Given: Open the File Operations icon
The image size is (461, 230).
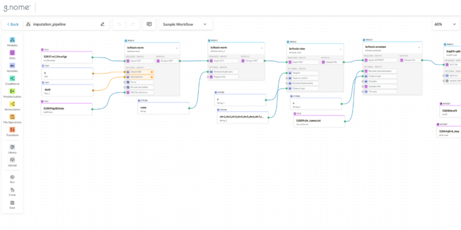Looking at the screenshot, I should (13, 117).
